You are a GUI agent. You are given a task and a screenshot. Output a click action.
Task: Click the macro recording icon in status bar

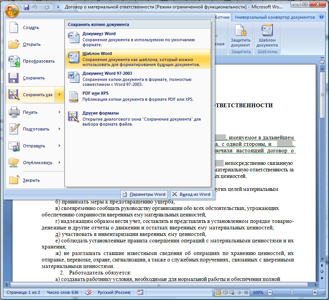click(140, 292)
